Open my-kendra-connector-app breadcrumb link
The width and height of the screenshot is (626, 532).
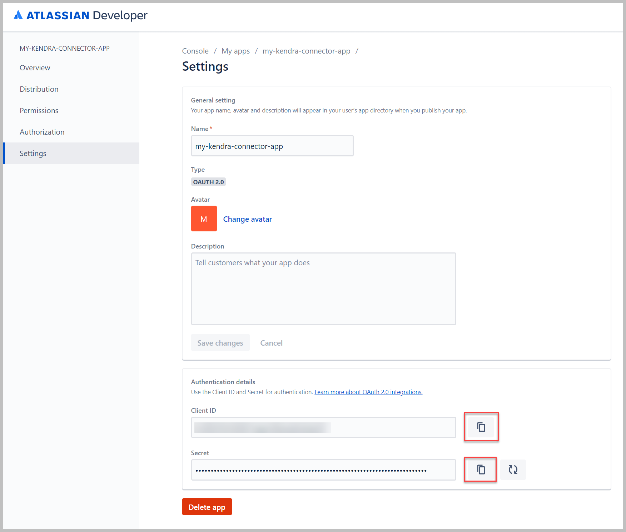point(306,51)
